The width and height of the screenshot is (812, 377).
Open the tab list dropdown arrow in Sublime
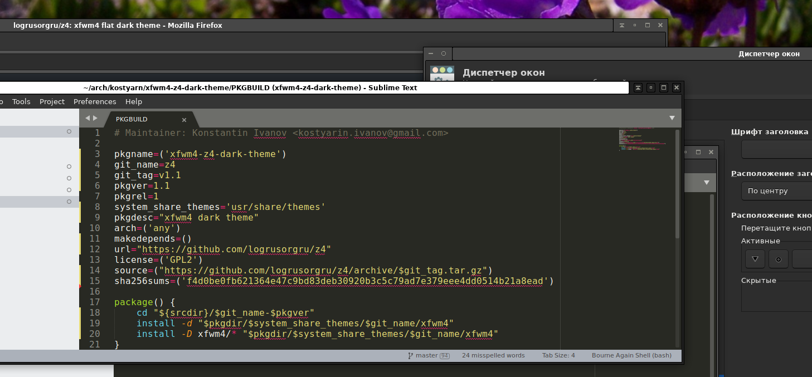(672, 118)
